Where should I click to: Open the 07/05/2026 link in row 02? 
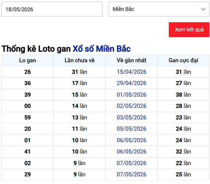(132, 163)
